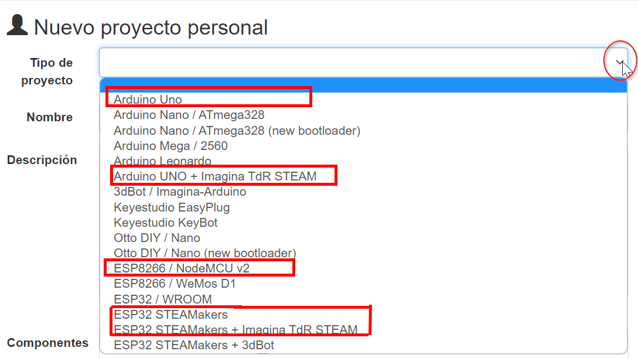Select Arduino Leonardo board option
The height and width of the screenshot is (358, 638).
363,161
